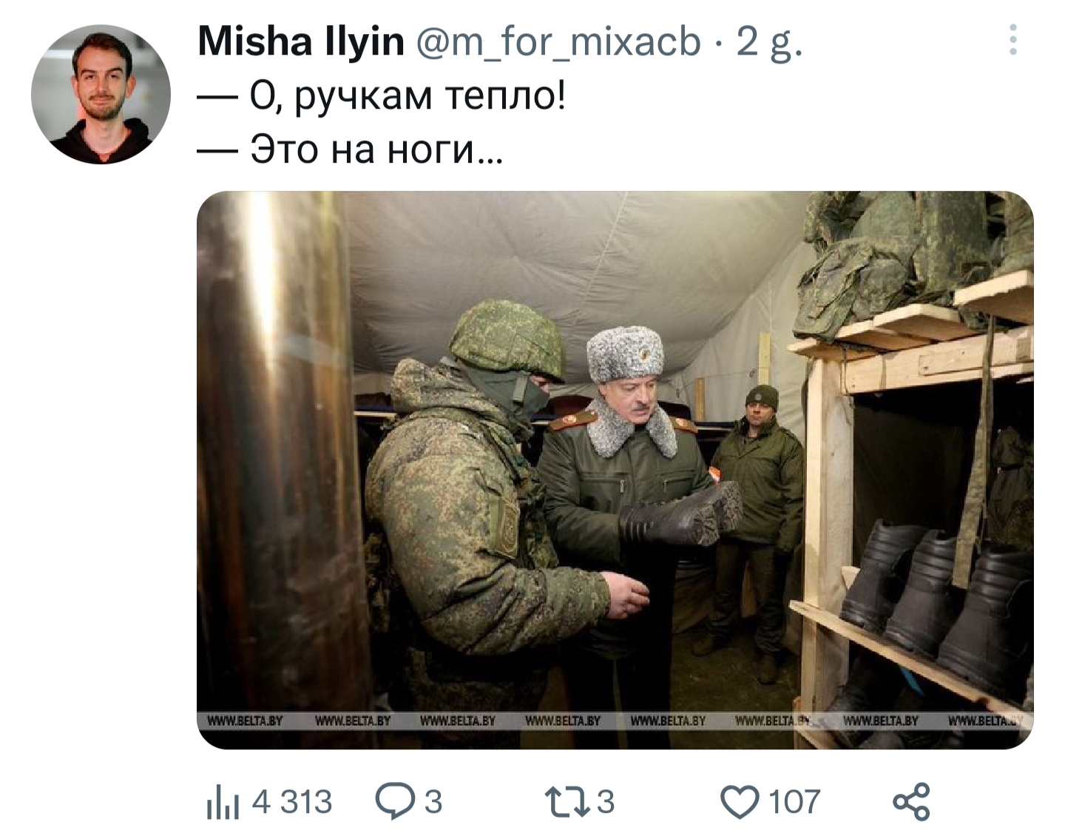
Task: View analytics via the bar chart icon
Action: click(x=223, y=803)
